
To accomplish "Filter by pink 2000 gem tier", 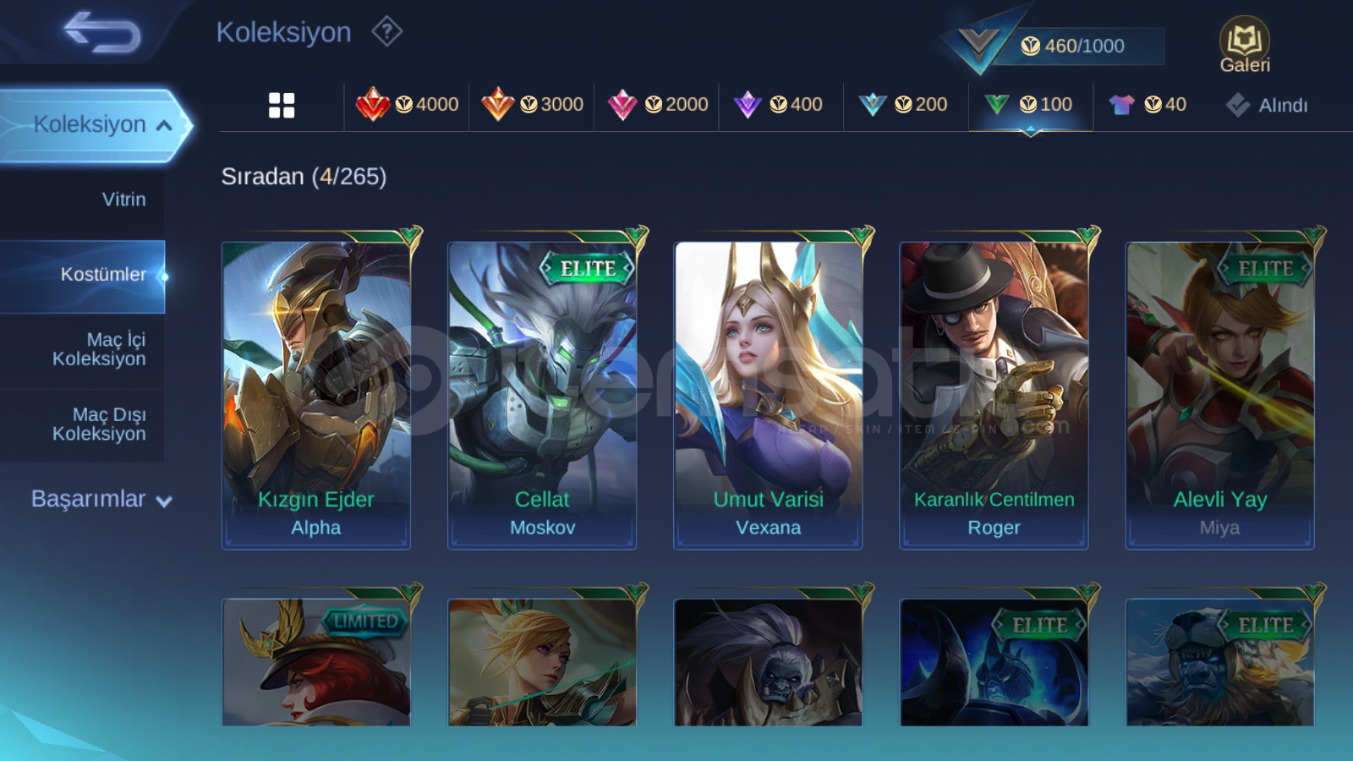I will [x=657, y=105].
